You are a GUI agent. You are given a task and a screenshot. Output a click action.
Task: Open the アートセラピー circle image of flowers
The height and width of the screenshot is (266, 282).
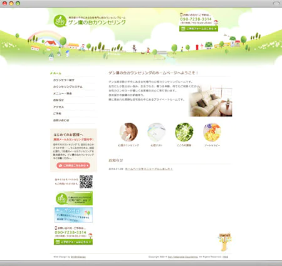pos(212,132)
